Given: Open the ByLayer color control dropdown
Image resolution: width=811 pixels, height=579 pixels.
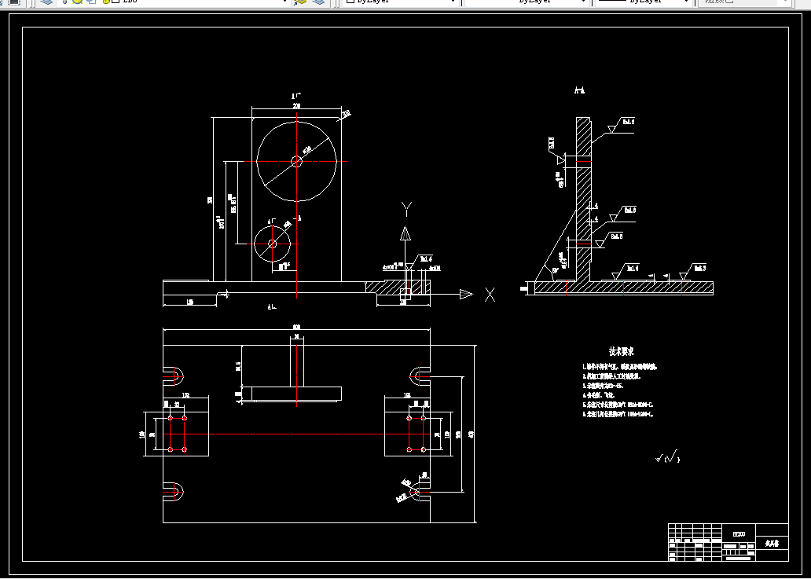Looking at the screenshot, I should [402, 2].
